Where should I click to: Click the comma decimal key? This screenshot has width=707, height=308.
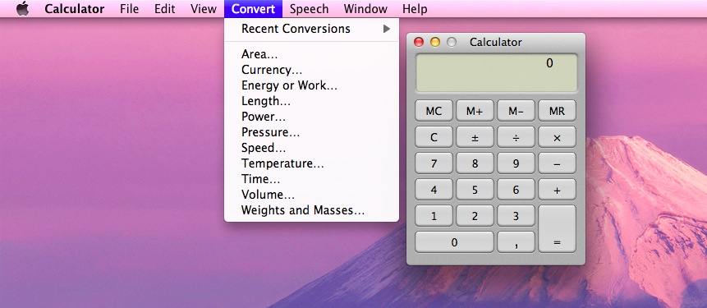tap(516, 242)
